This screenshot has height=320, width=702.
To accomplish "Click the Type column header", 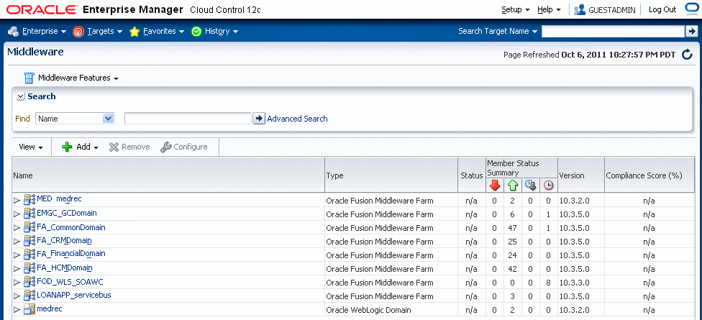I will coord(391,175).
